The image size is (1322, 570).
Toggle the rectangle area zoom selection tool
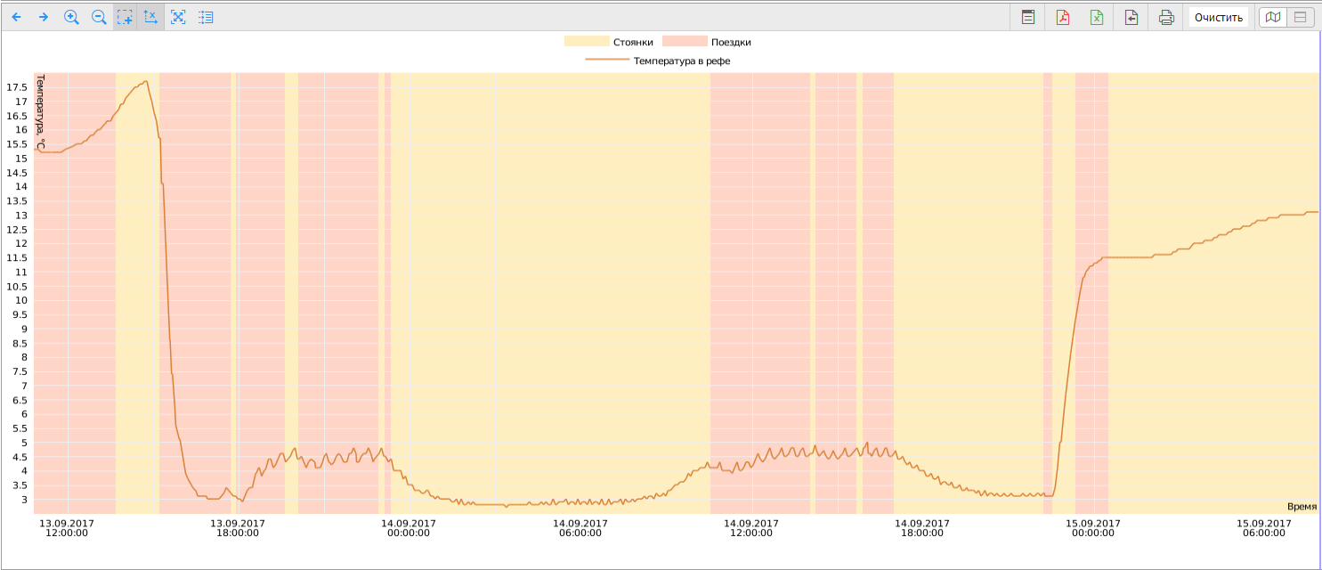[x=125, y=17]
